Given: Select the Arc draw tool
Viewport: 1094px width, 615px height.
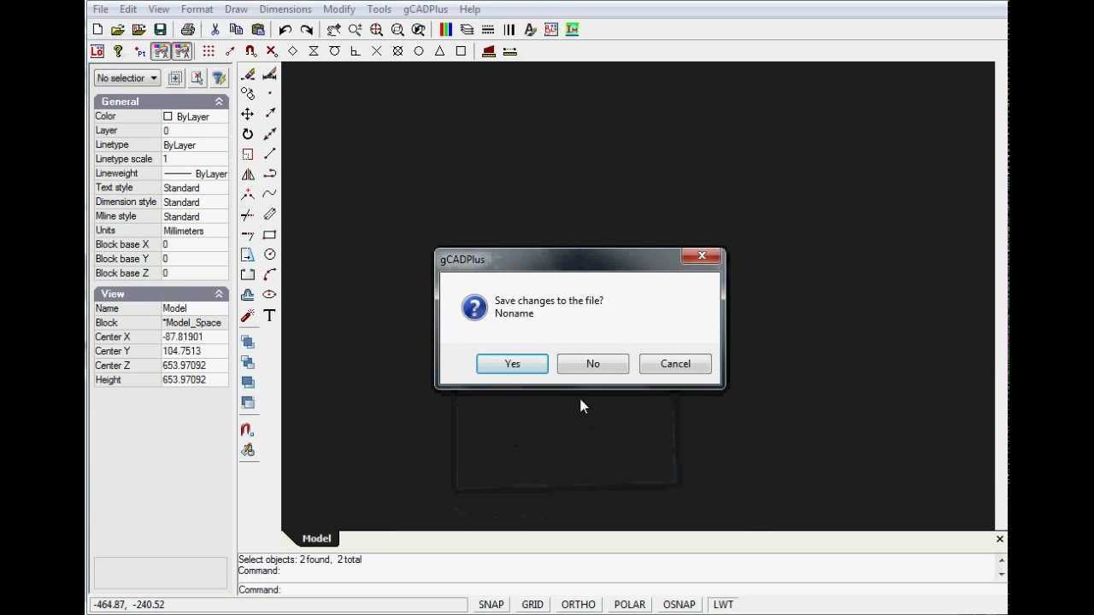Looking at the screenshot, I should [x=270, y=274].
